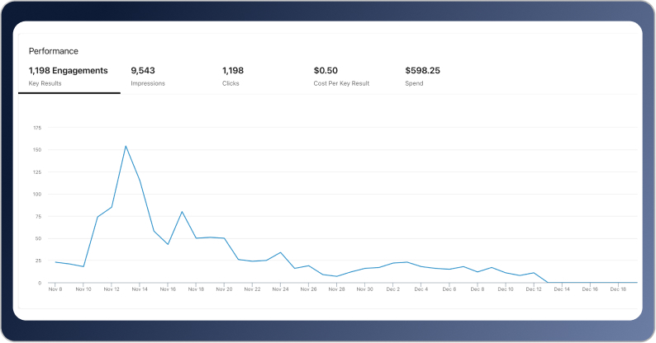Viewport: 656px width, 343px height.
Task: Click the Dec 4 x-axis label
Action: pos(421,289)
